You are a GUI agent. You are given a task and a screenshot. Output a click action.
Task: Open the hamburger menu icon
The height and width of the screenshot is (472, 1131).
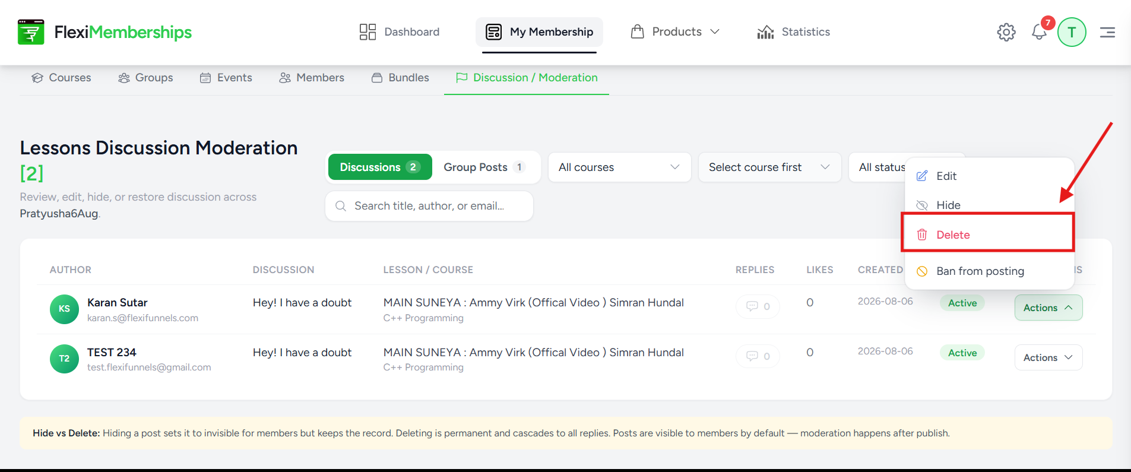1107,32
